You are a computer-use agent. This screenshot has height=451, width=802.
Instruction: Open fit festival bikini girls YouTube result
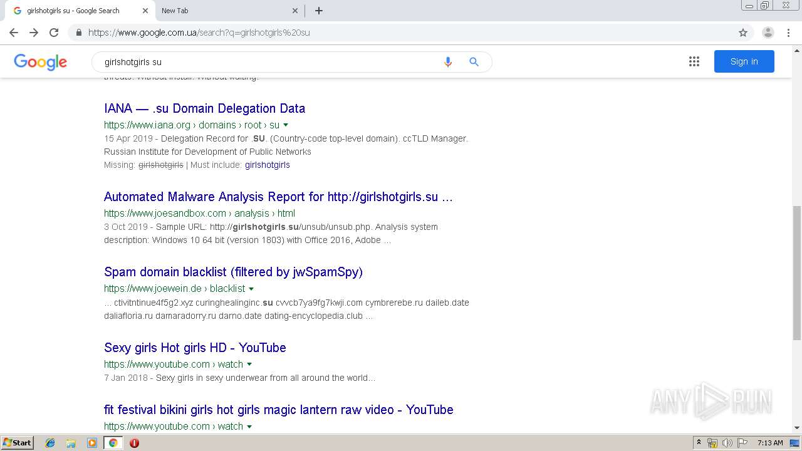pos(278,410)
